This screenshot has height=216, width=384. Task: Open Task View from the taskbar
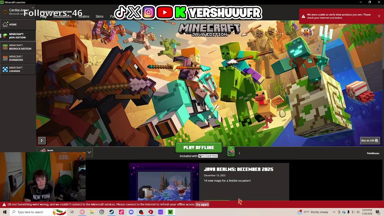coord(72,212)
